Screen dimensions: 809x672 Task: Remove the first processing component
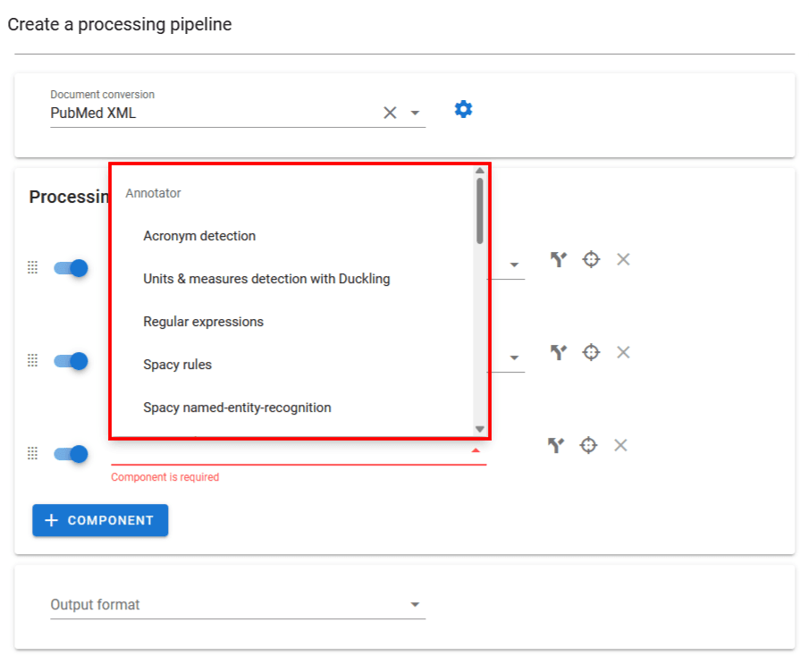click(624, 260)
